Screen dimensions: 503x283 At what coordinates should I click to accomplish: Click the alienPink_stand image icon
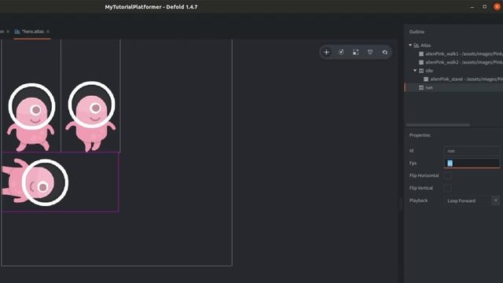point(426,79)
